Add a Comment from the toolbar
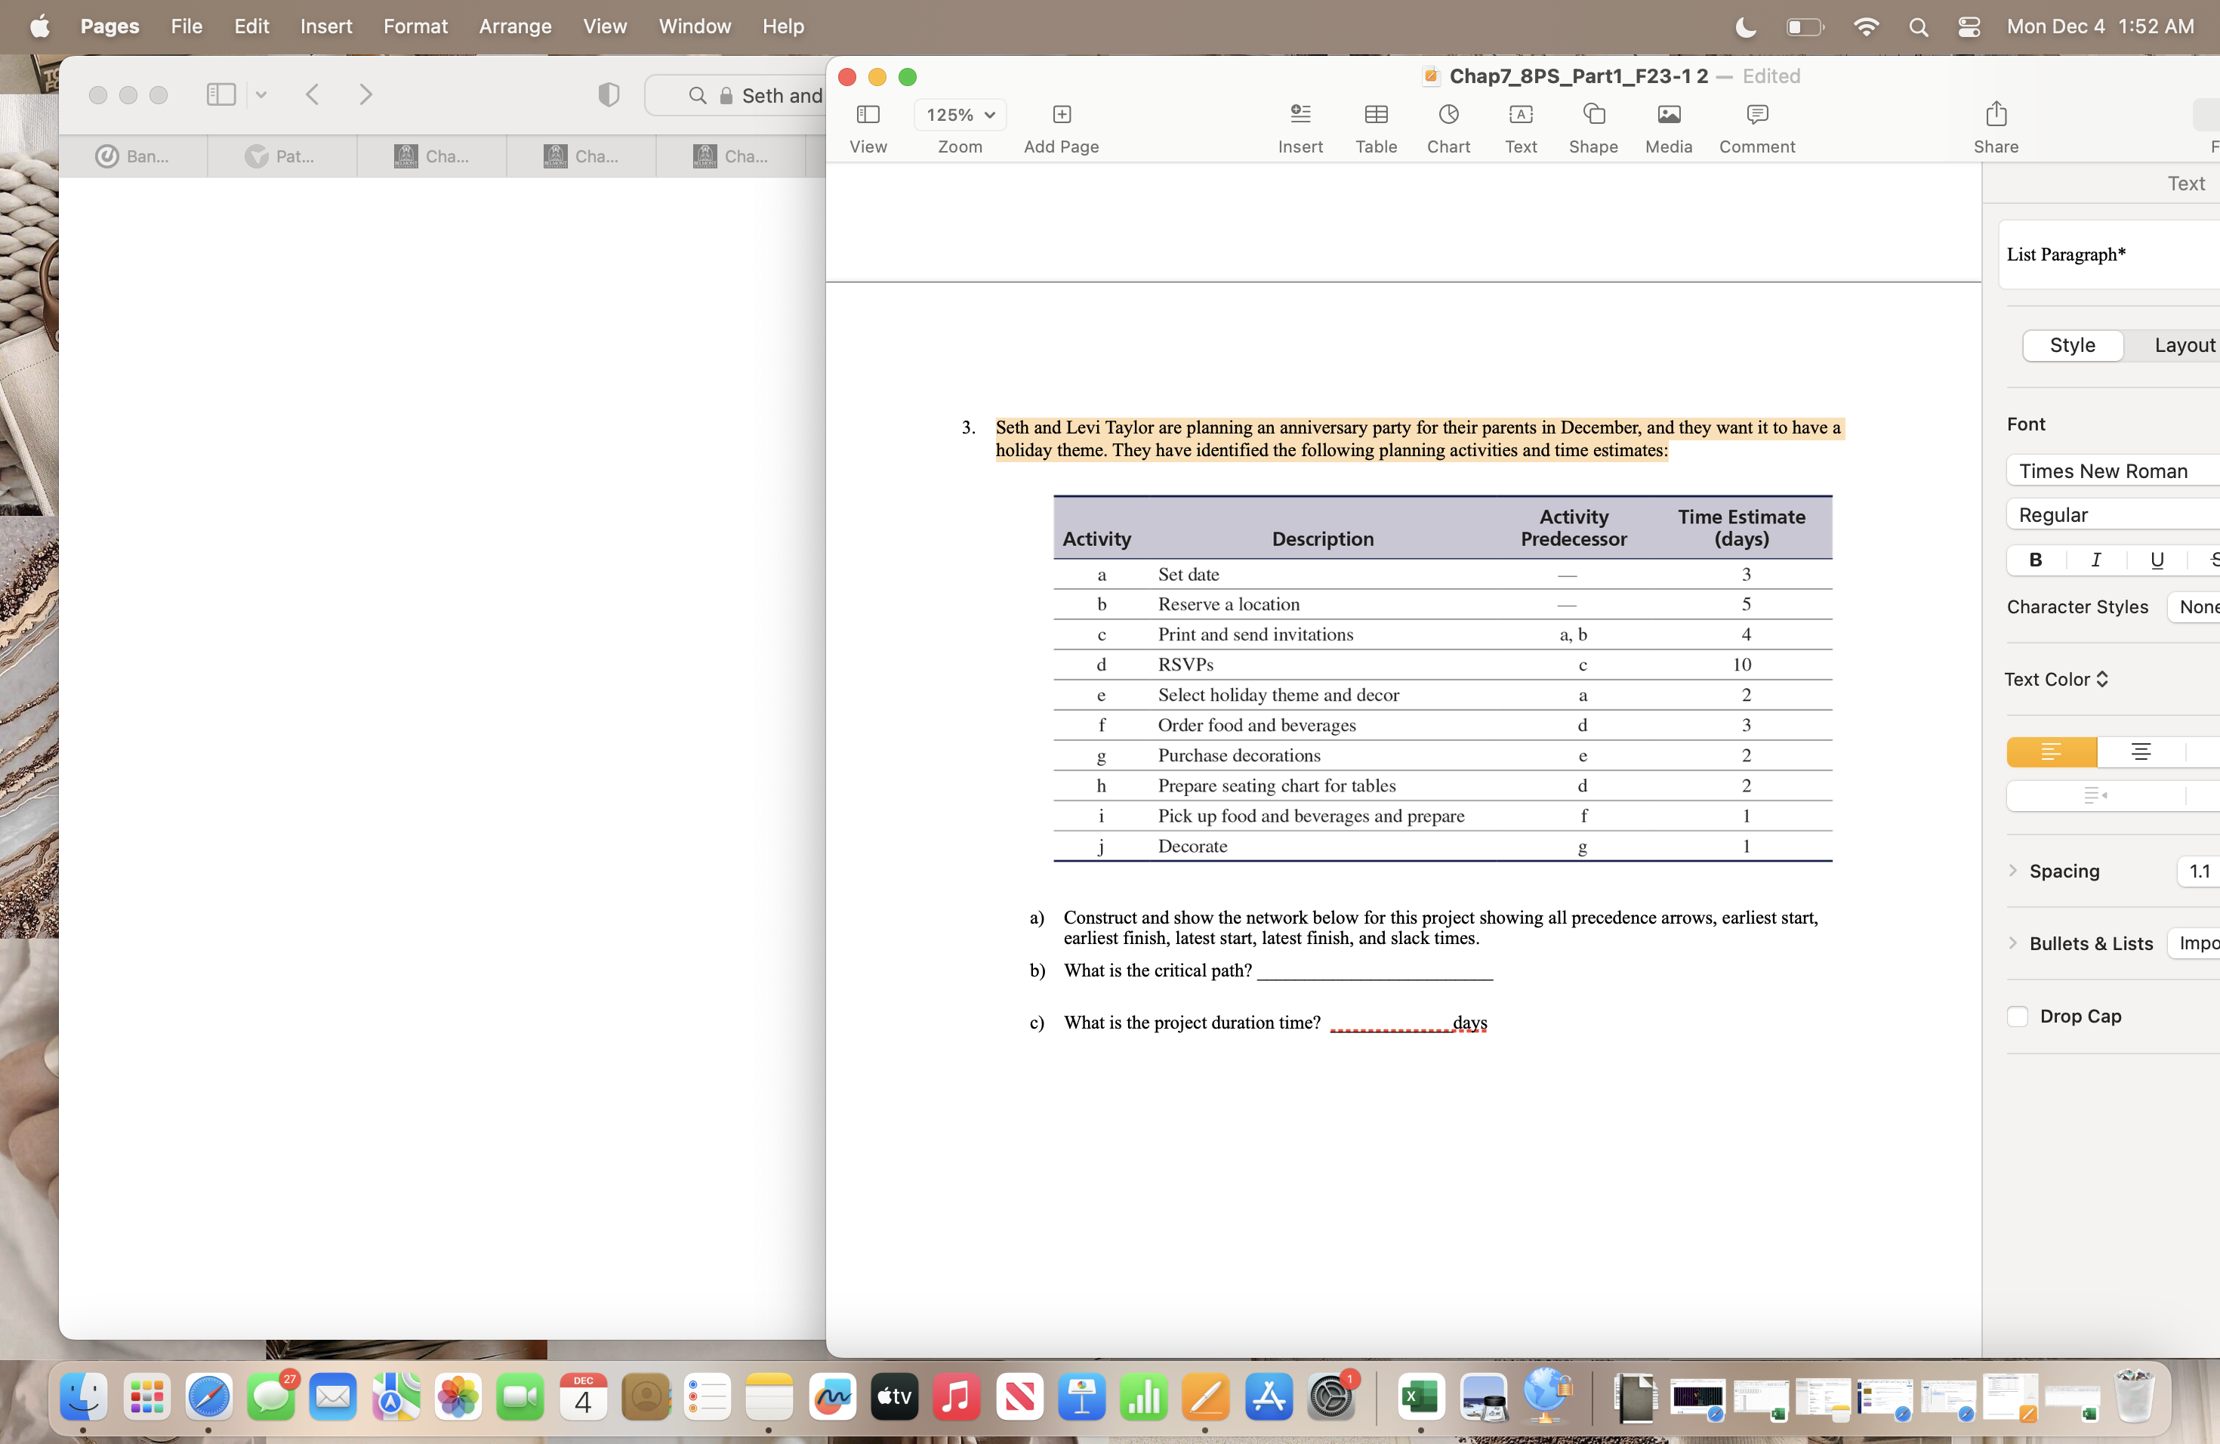This screenshot has height=1444, width=2220. [x=1756, y=115]
